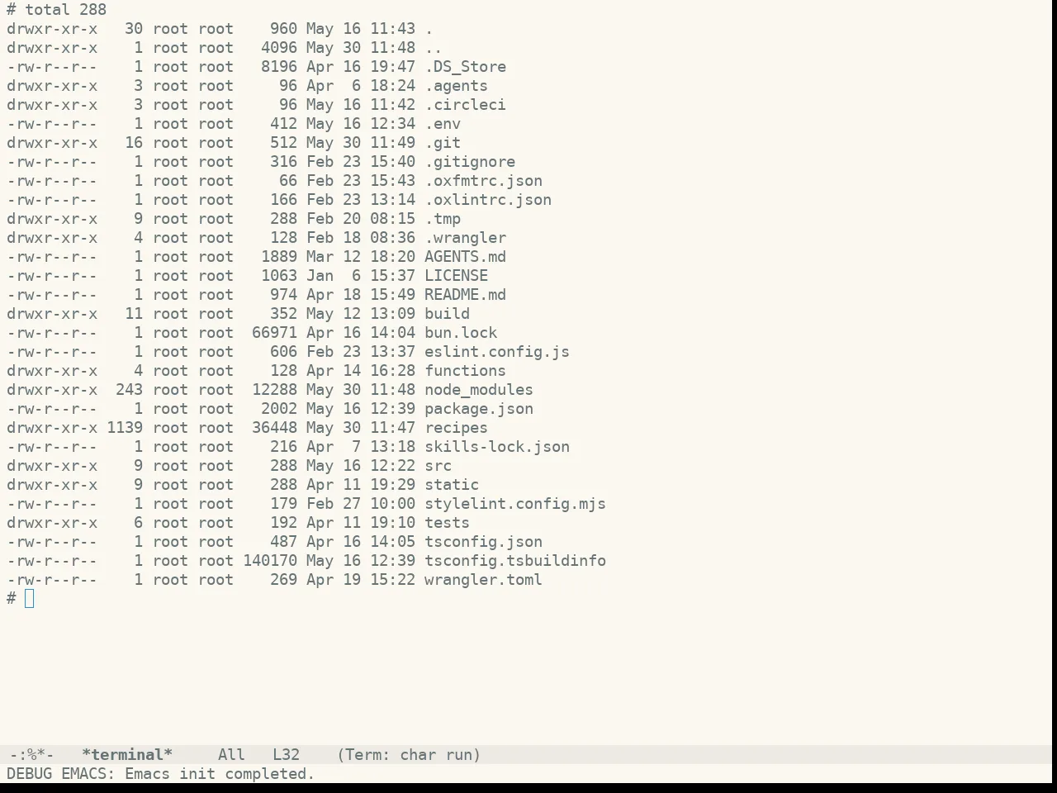Click the stylelint.config.mjs file name
The width and height of the screenshot is (1057, 793).
coord(515,504)
